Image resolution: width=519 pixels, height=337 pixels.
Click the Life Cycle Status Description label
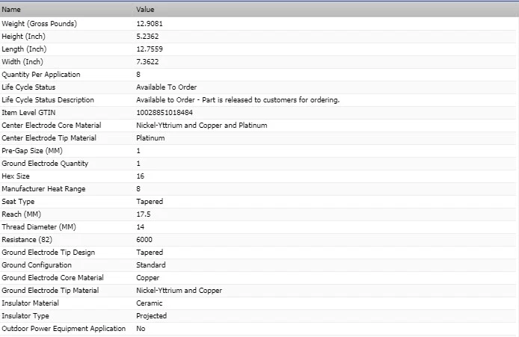click(48, 100)
